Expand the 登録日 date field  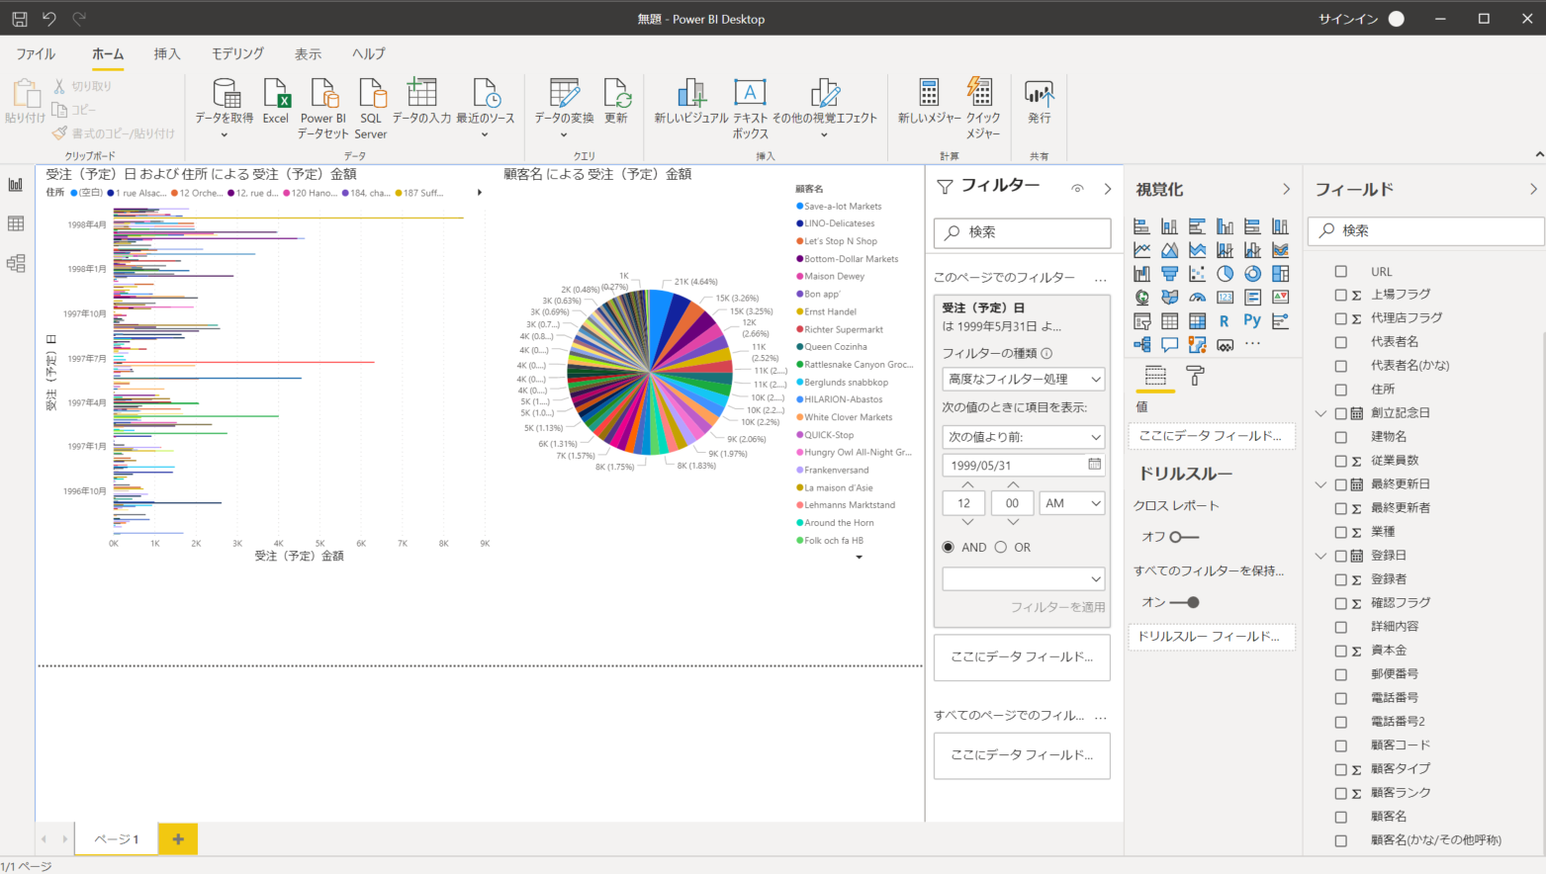tap(1320, 556)
